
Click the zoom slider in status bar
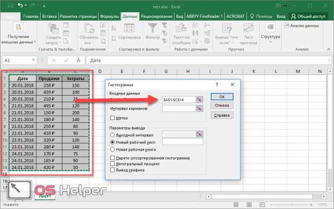coord(291,205)
